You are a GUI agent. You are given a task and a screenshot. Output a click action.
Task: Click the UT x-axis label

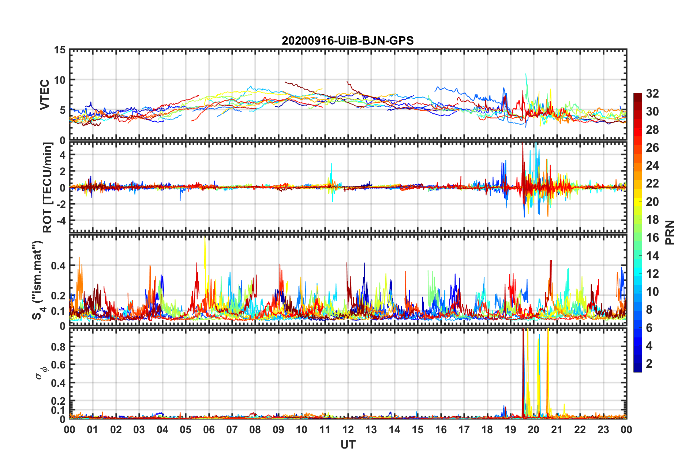[348, 445]
